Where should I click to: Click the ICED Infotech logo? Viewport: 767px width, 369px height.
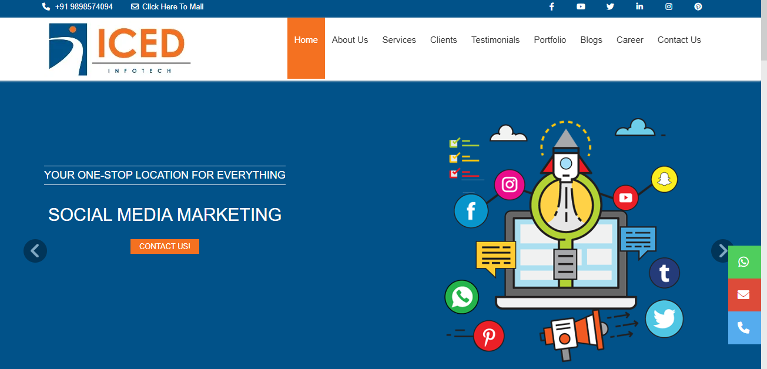[x=119, y=49]
